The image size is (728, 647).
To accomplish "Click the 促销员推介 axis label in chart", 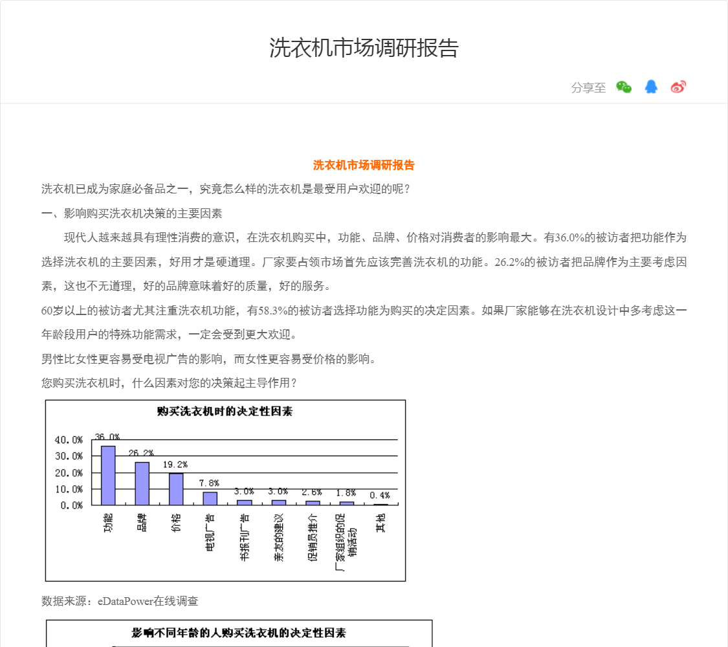I will coord(313,537).
